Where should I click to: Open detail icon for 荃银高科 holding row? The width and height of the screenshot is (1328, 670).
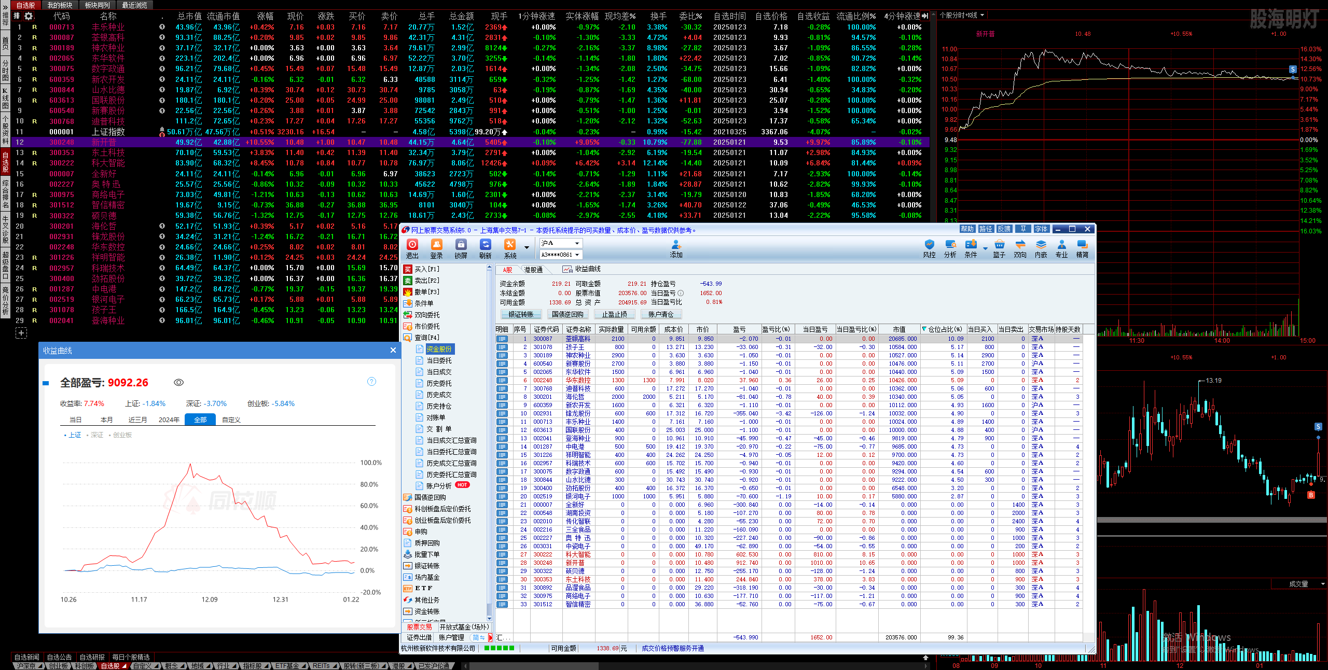pyautogui.click(x=502, y=339)
